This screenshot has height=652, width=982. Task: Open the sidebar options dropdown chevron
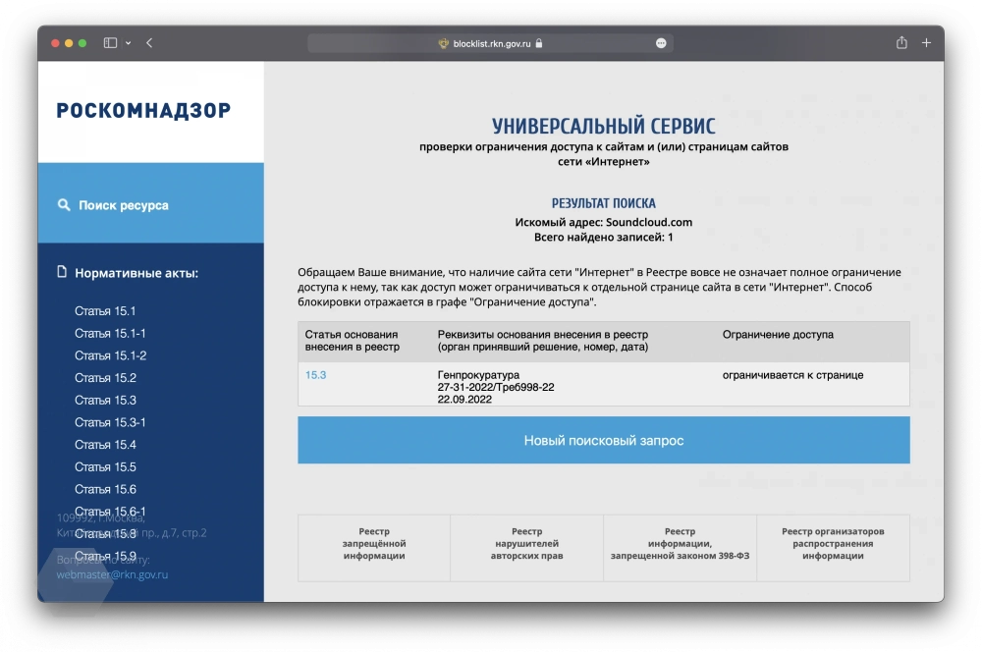(128, 43)
